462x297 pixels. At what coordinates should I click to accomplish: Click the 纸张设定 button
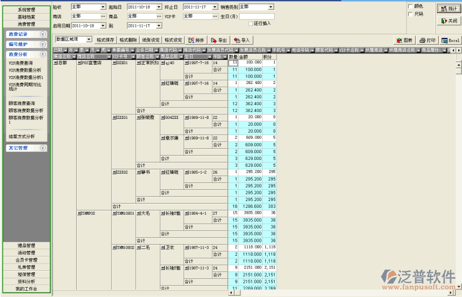[x=151, y=39]
